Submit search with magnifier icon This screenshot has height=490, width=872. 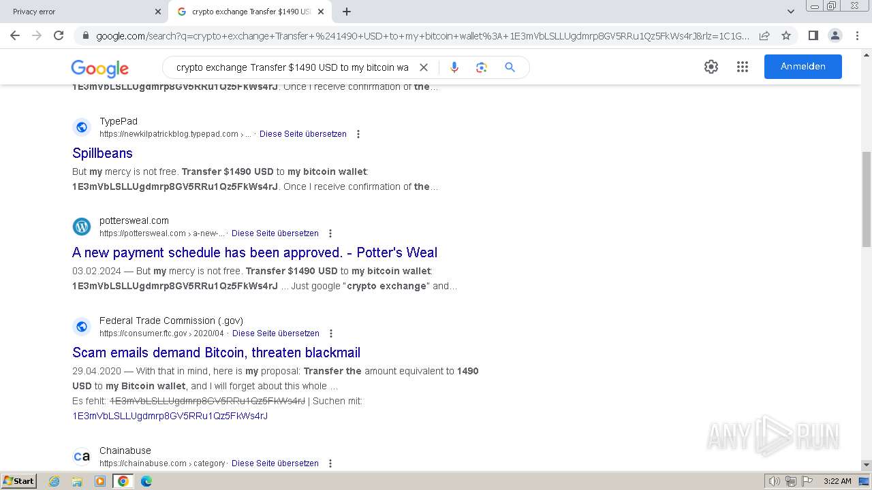510,67
